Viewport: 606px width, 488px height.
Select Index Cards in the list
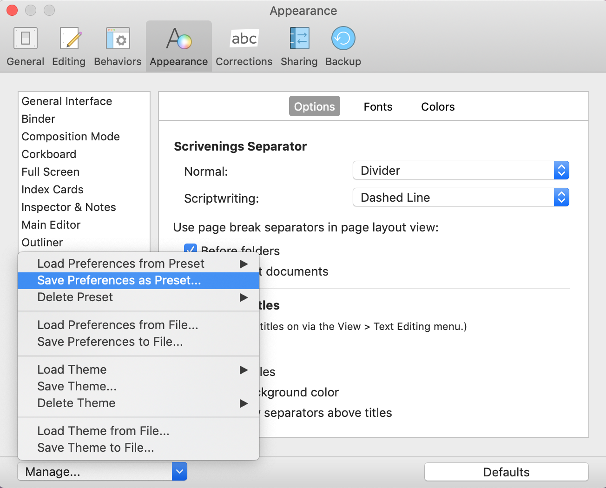pos(84,190)
